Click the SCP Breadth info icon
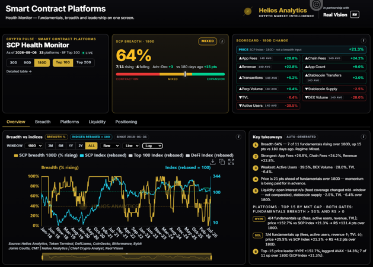Viewport: 373px width, 267px height. (x=222, y=41)
